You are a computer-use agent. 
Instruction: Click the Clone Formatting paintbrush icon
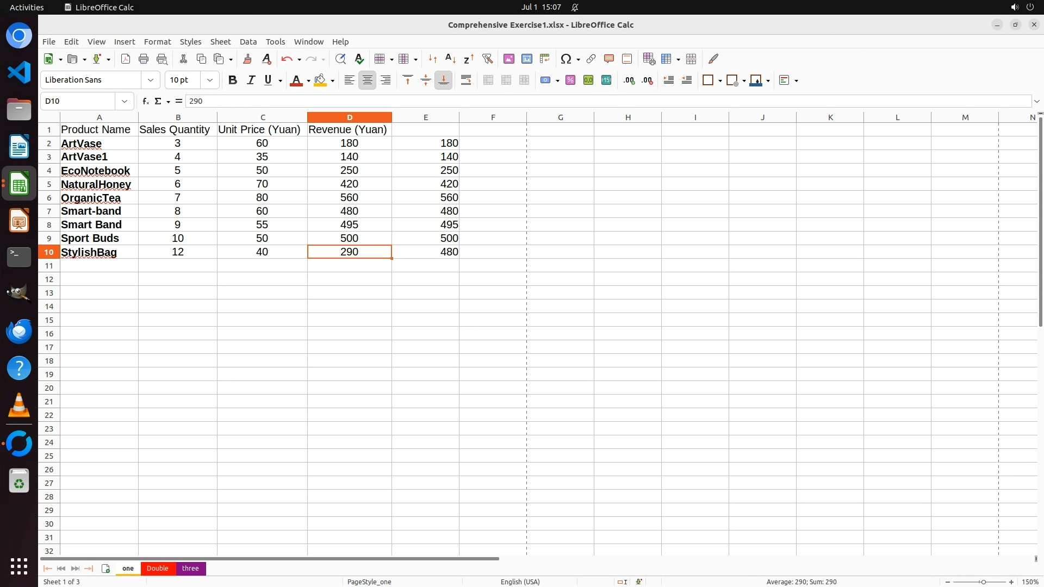[x=247, y=59]
